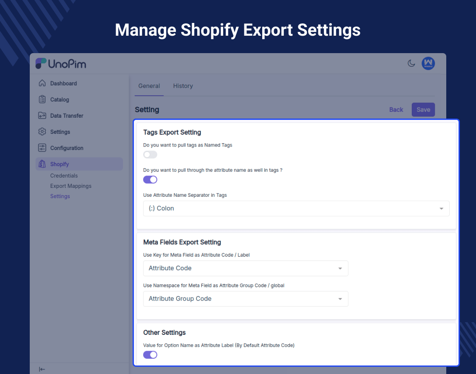Open Shopify Export Mappings submenu
Screen dimensions: 476x374
pyautogui.click(x=71, y=186)
